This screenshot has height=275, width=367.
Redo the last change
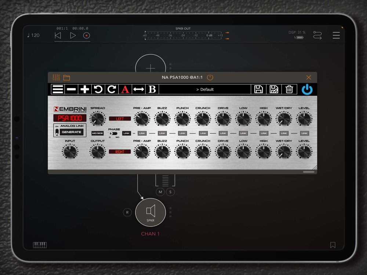[x=112, y=89]
